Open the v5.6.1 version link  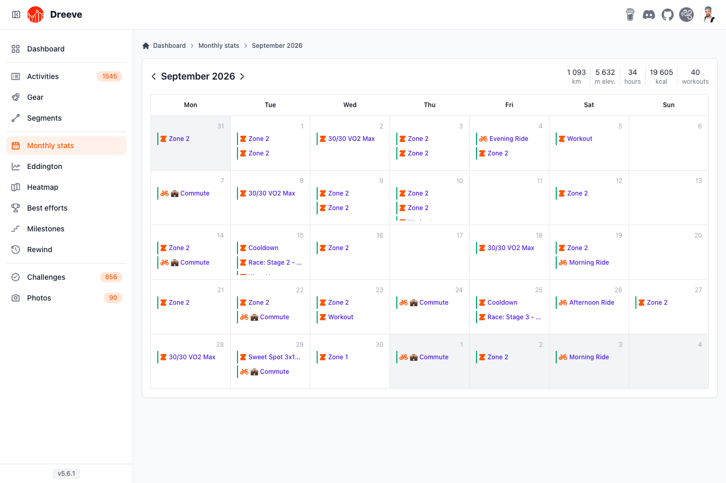tap(66, 474)
